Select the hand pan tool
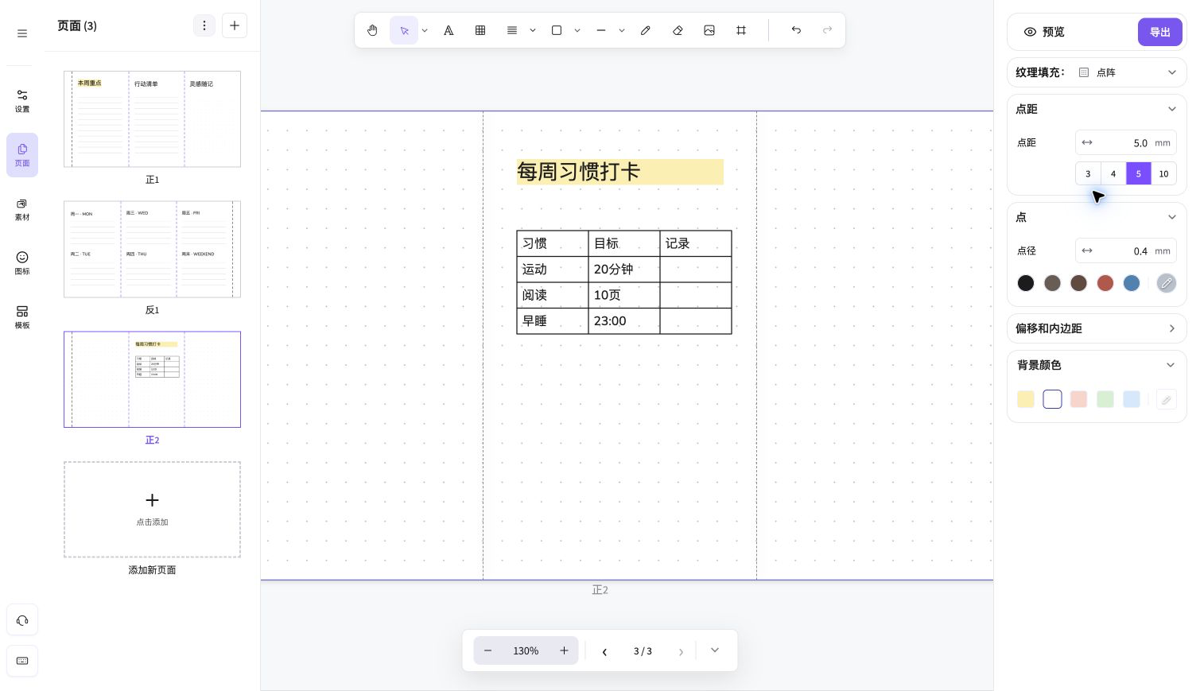The height and width of the screenshot is (691, 1200). coord(372,30)
